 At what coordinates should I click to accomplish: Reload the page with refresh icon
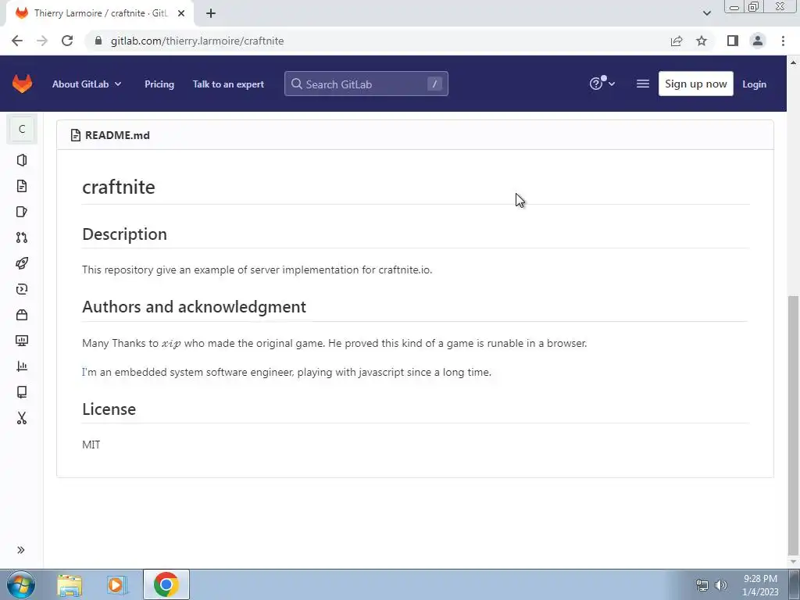click(x=67, y=41)
